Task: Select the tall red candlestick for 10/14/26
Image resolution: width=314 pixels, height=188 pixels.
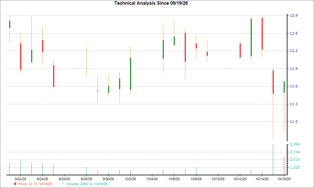Action: 262,34
